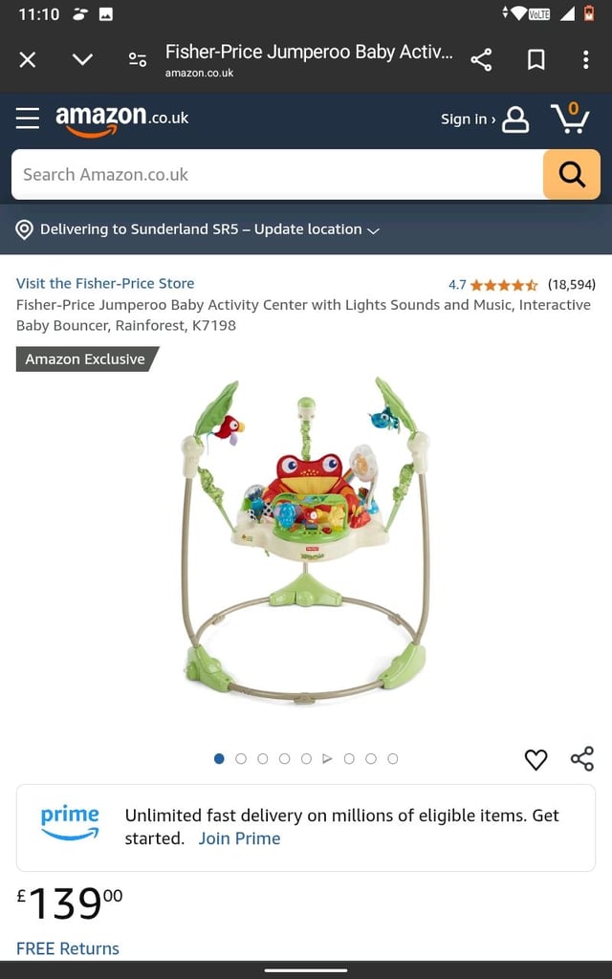The height and width of the screenshot is (979, 612).
Task: Minimize the custom tab with the down chevron
Action: pos(82,60)
